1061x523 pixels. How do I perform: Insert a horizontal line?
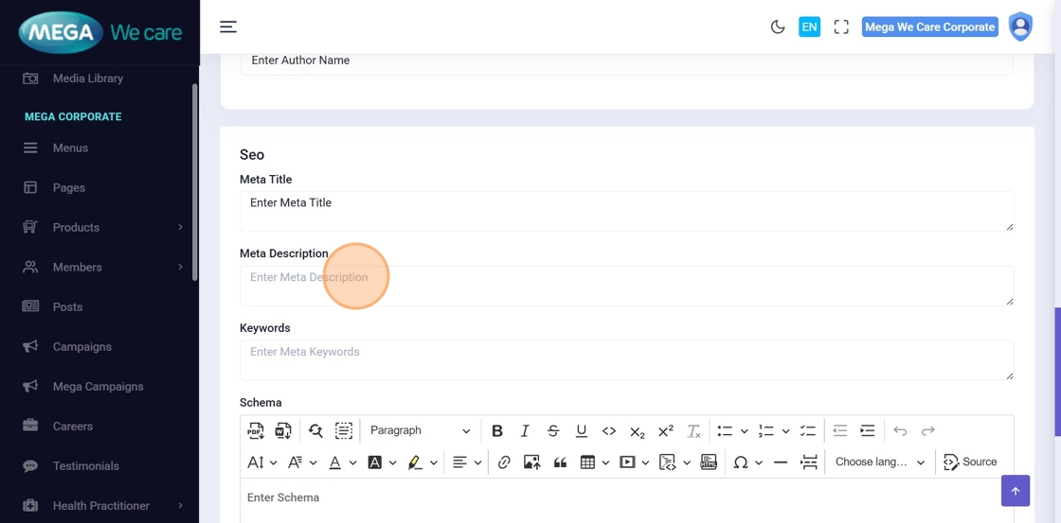(781, 462)
